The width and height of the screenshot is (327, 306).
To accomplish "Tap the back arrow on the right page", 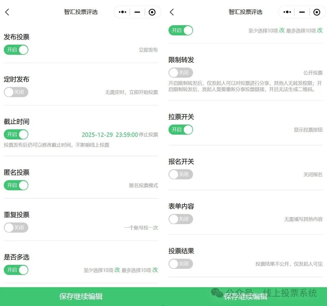I will coord(171,12).
